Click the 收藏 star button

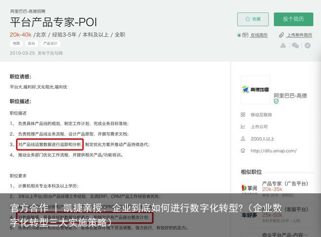click(x=253, y=19)
